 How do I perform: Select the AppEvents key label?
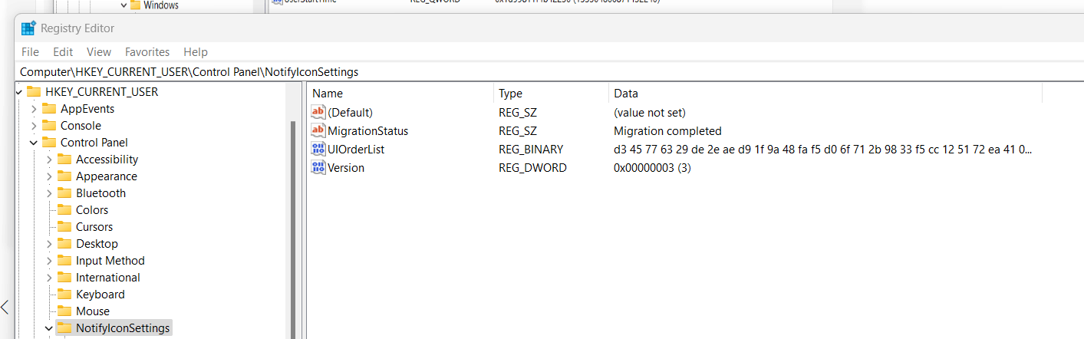[x=87, y=109]
